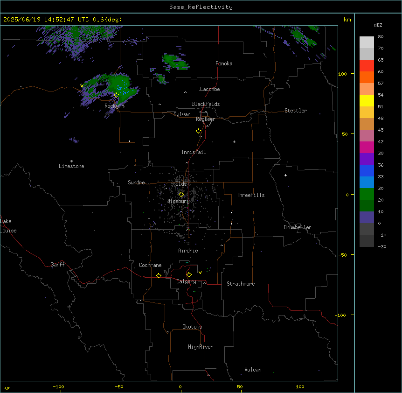The width and height of the screenshot is (402, 393).
Task: Click the yellow diamond marker above Calgary label
Action: coord(189,275)
